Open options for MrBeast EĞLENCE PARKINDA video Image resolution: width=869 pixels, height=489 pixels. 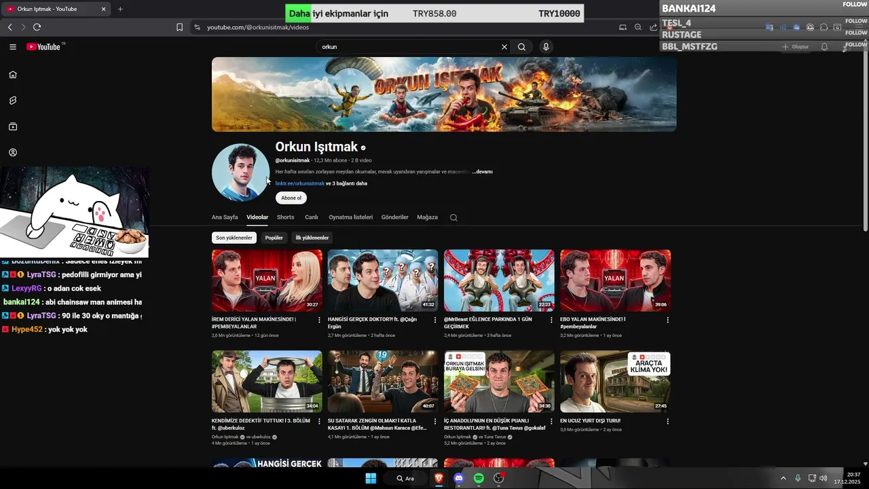point(551,320)
